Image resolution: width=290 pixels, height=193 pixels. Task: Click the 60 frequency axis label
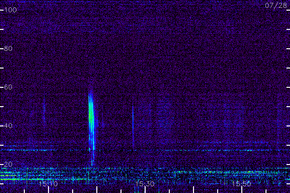[8, 87]
